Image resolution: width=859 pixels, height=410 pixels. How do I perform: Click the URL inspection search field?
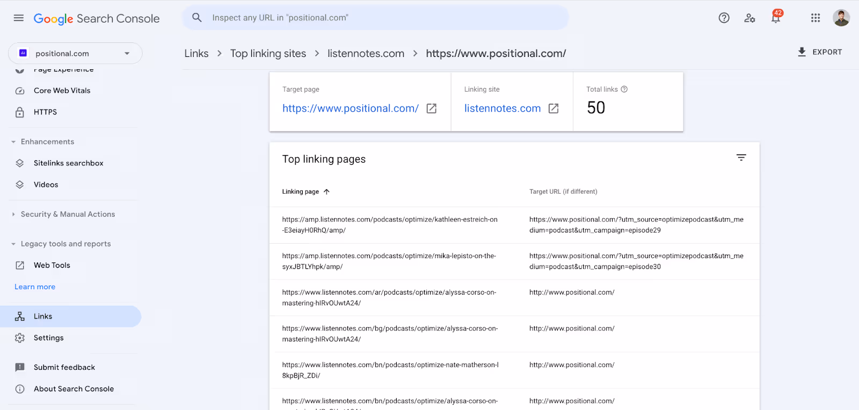click(x=376, y=18)
